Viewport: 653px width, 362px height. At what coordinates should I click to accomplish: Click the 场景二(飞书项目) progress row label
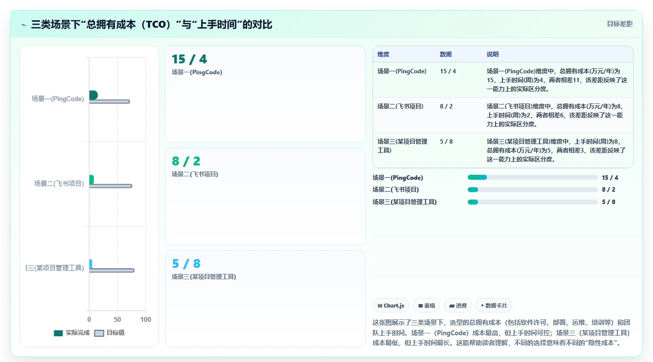coord(396,190)
